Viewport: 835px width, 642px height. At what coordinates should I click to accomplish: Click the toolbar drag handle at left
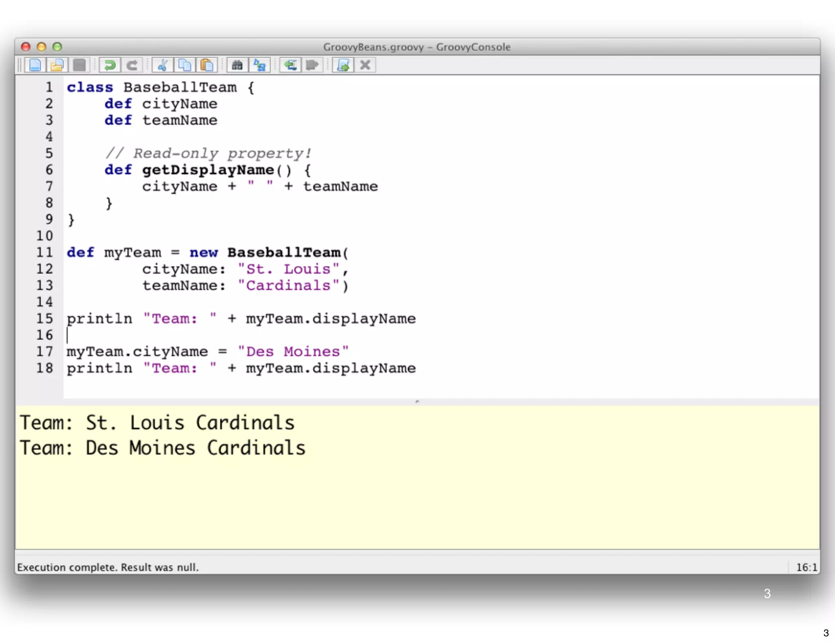[x=19, y=65]
